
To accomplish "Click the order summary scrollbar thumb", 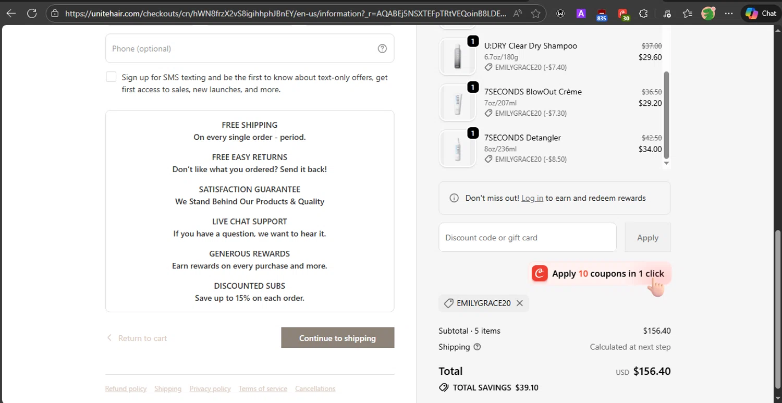I will (666, 115).
